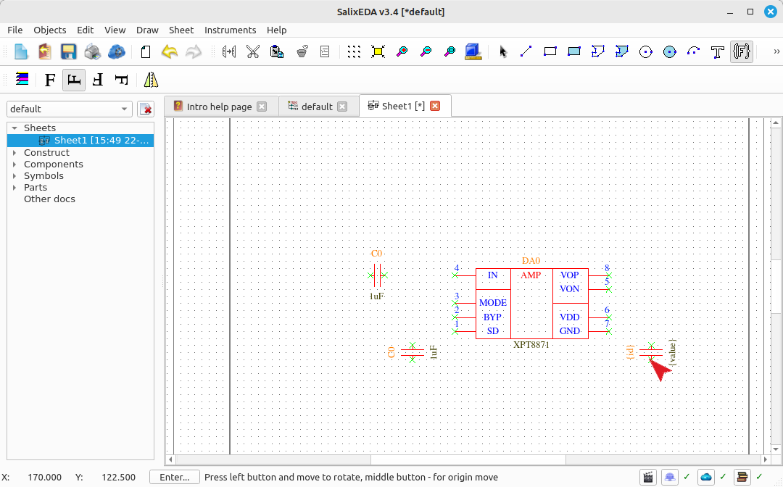783x487 pixels.
Task: Undo the last action
Action: pos(169,51)
